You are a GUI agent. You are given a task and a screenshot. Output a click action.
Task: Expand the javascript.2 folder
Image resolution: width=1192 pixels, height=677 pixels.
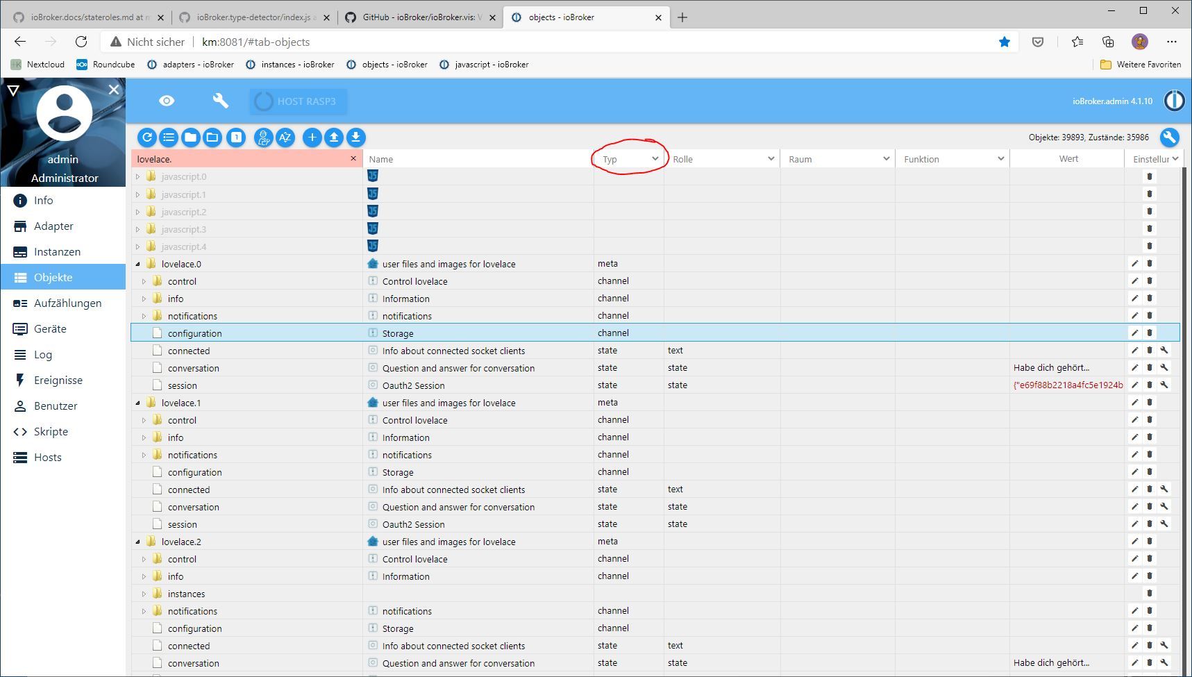pos(137,212)
